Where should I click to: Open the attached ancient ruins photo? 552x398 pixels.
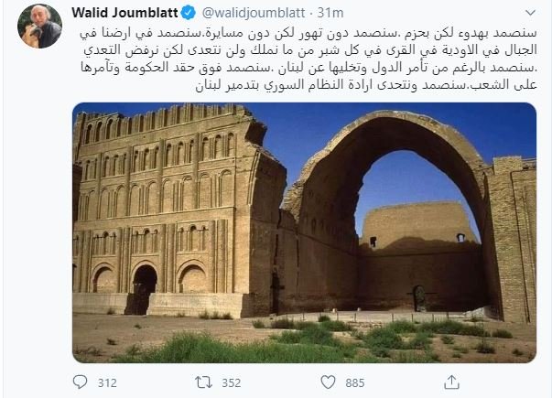[305, 232]
